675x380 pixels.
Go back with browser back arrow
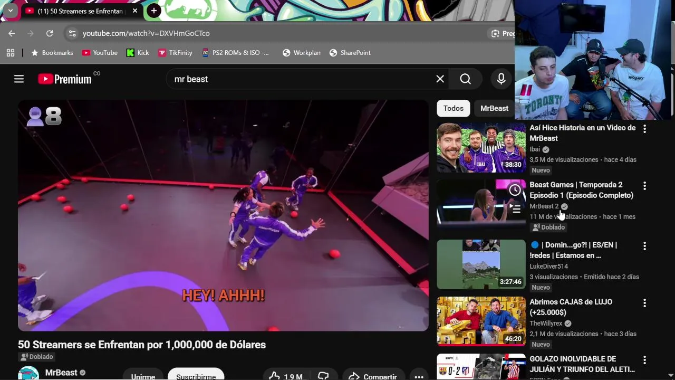(x=12, y=33)
